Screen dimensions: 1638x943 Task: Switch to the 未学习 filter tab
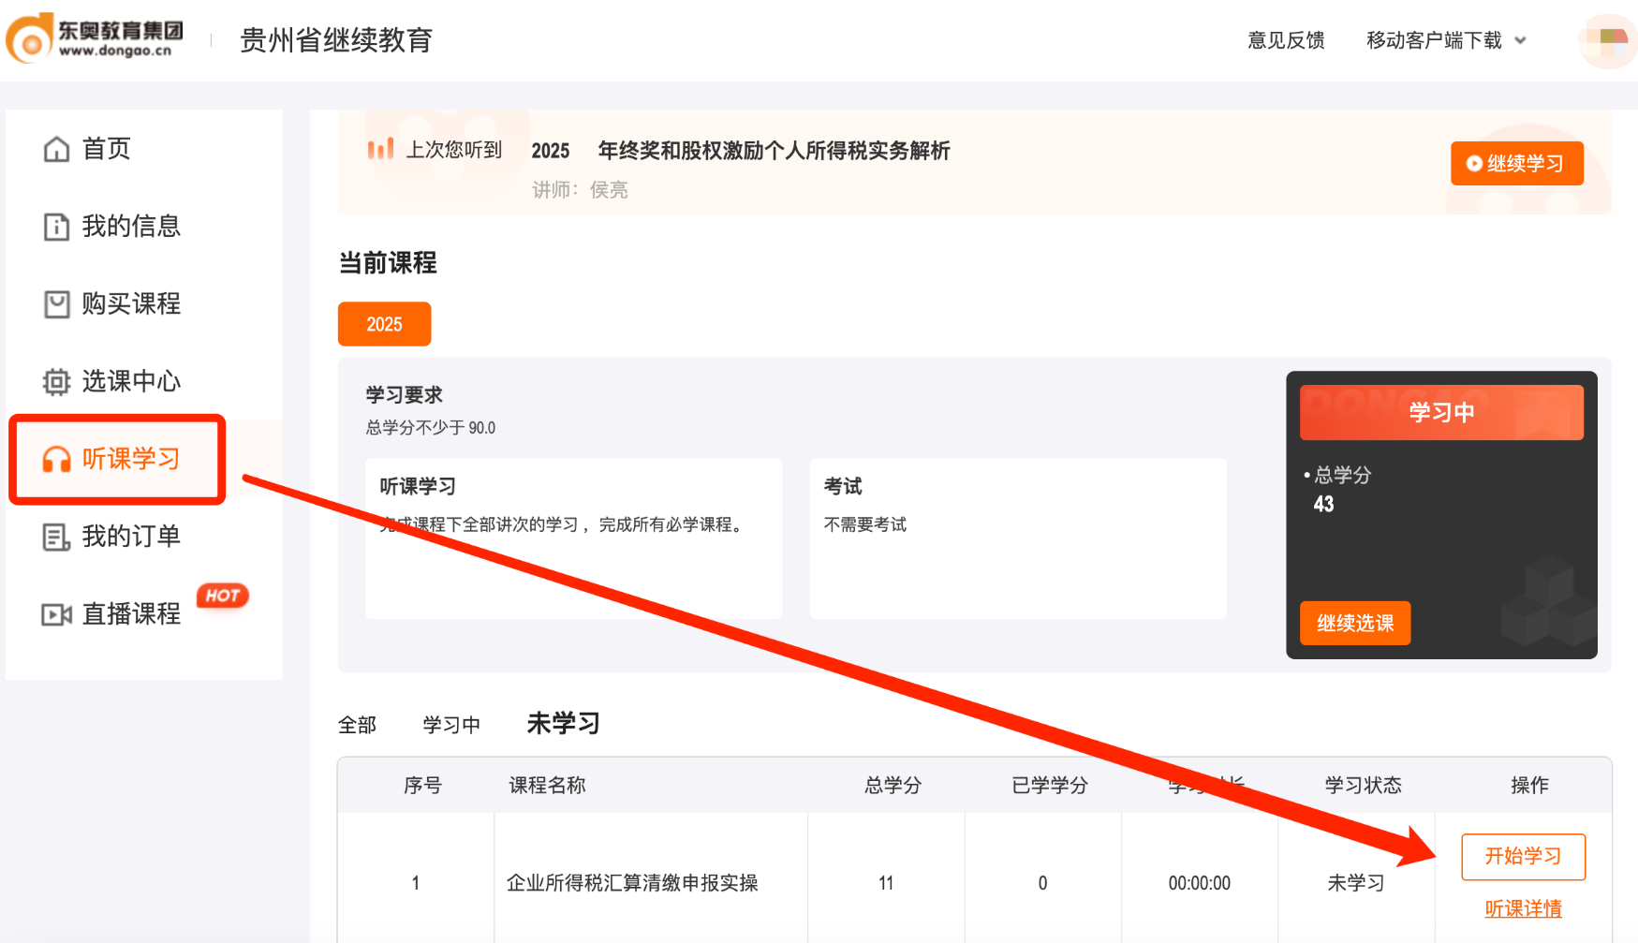tap(562, 723)
